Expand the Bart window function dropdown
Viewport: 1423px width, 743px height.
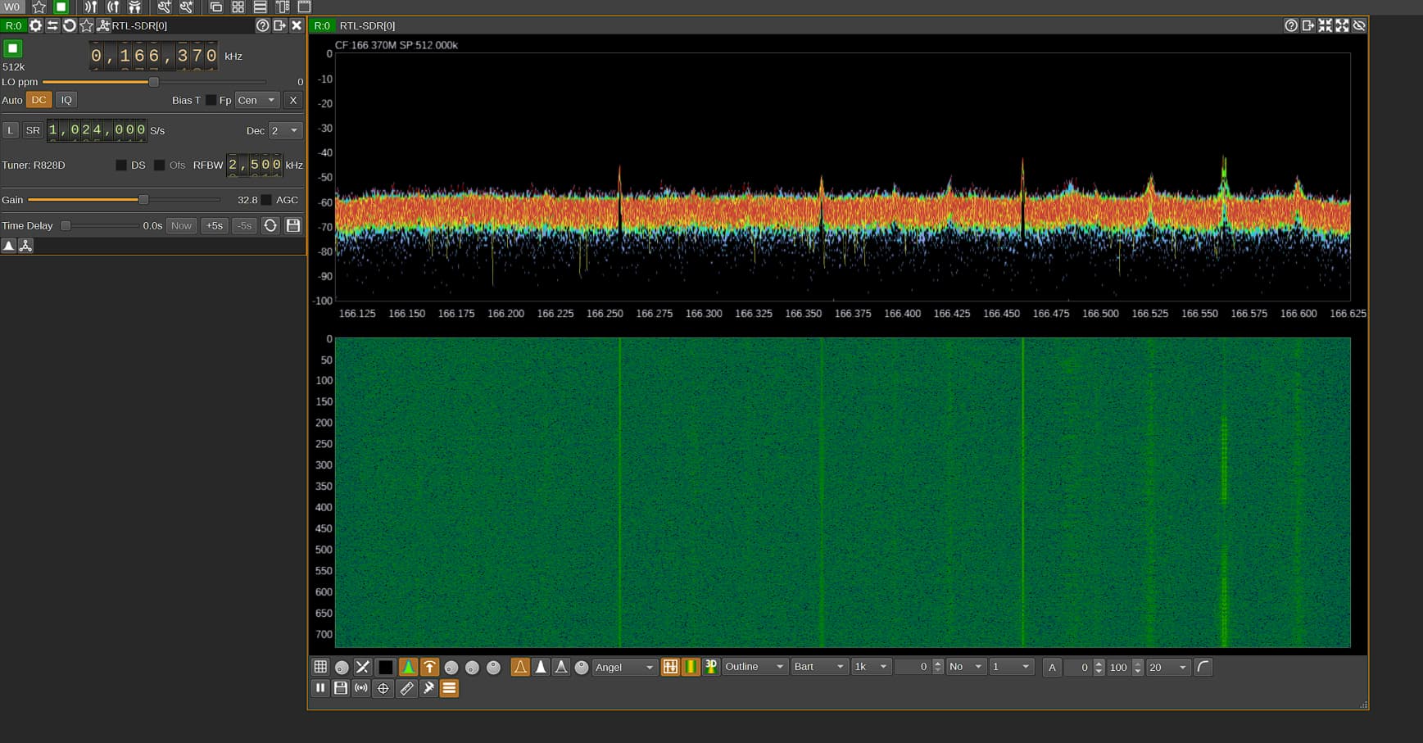click(x=818, y=667)
